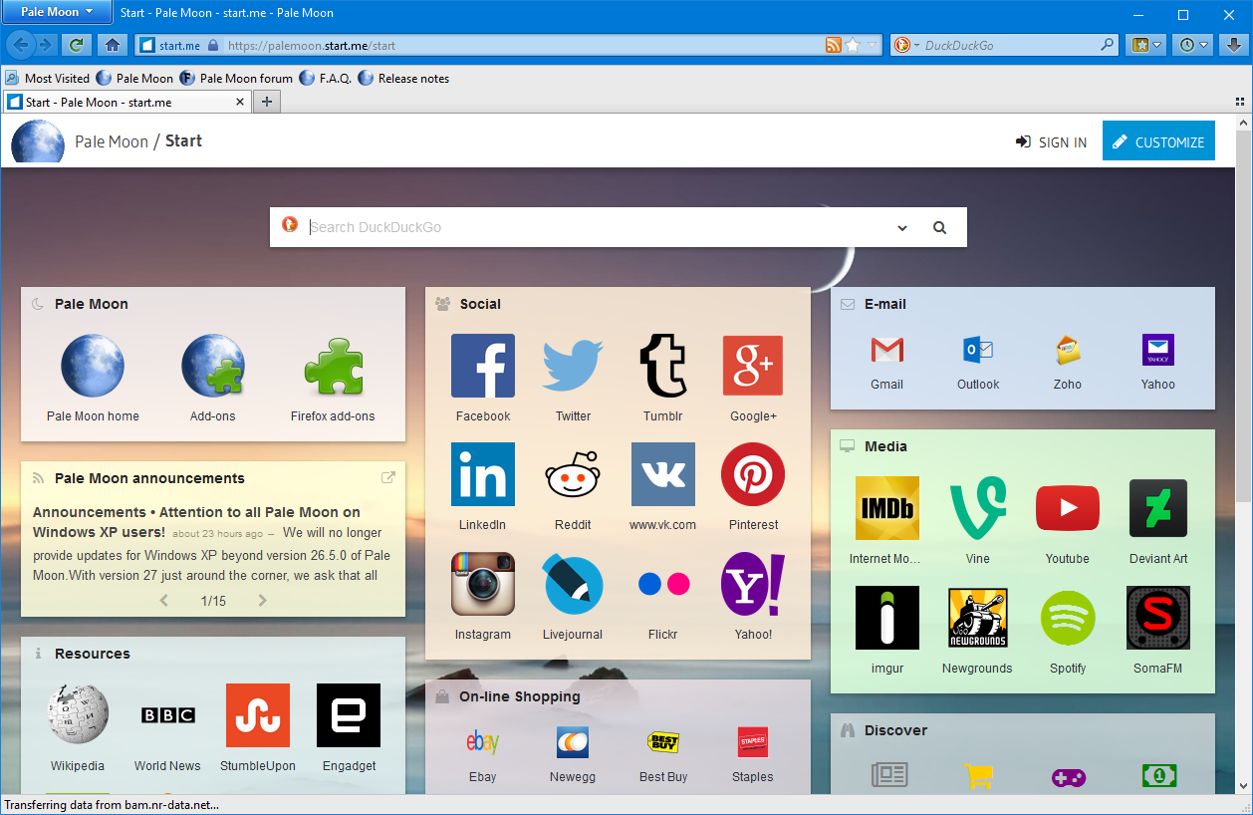Click the browser Home toolbar button
This screenshot has height=815, width=1253.
[112, 45]
